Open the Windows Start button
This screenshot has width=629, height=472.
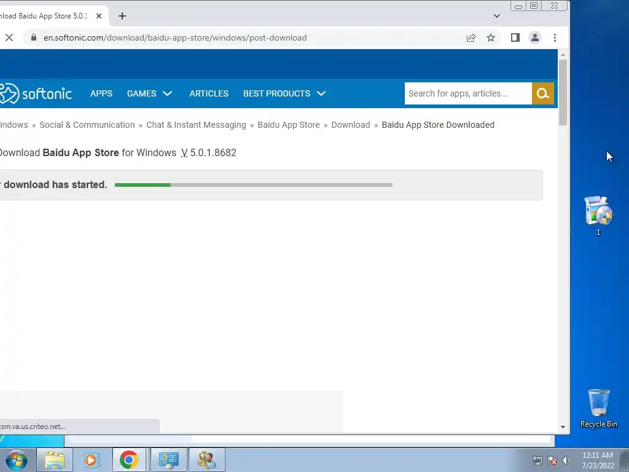pos(17,460)
